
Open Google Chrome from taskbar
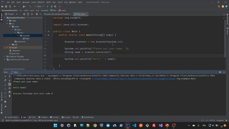95,125
